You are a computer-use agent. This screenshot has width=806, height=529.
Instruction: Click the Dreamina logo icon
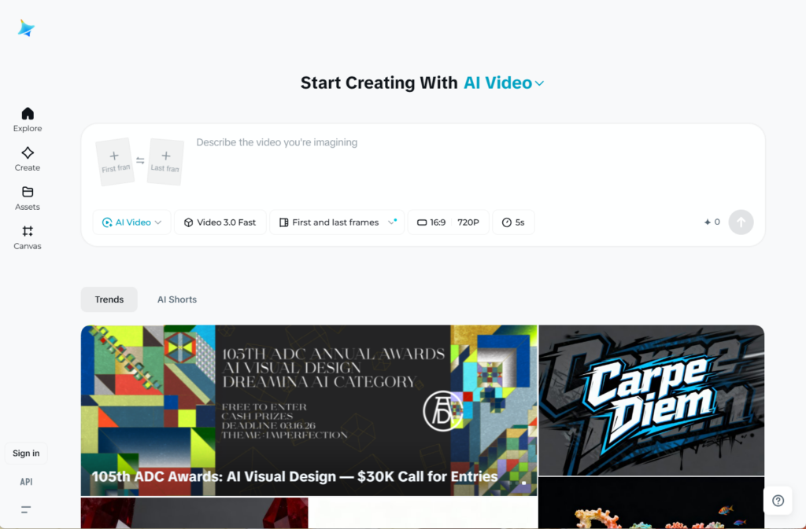pos(26,28)
